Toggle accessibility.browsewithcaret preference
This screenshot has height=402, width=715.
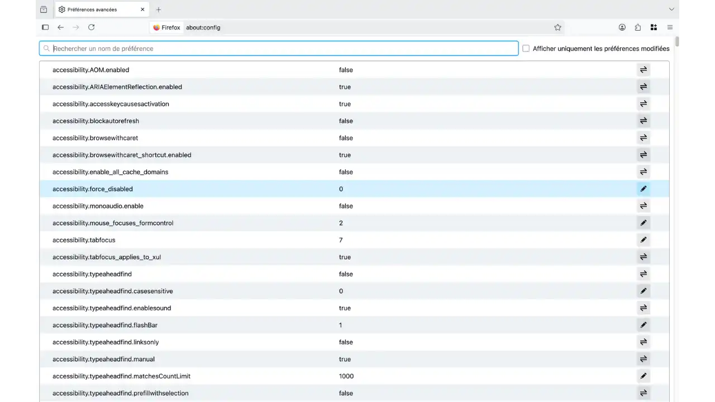pyautogui.click(x=643, y=138)
